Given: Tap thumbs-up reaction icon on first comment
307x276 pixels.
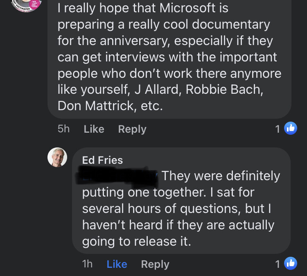Looking at the screenshot, I should click(x=290, y=129).
